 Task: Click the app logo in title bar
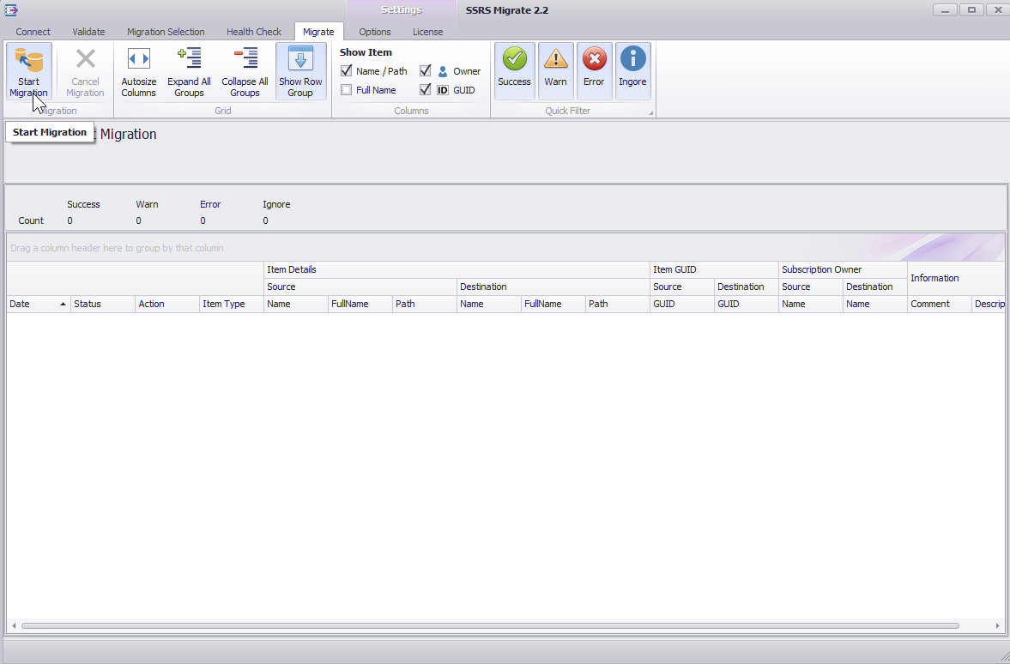(x=11, y=9)
